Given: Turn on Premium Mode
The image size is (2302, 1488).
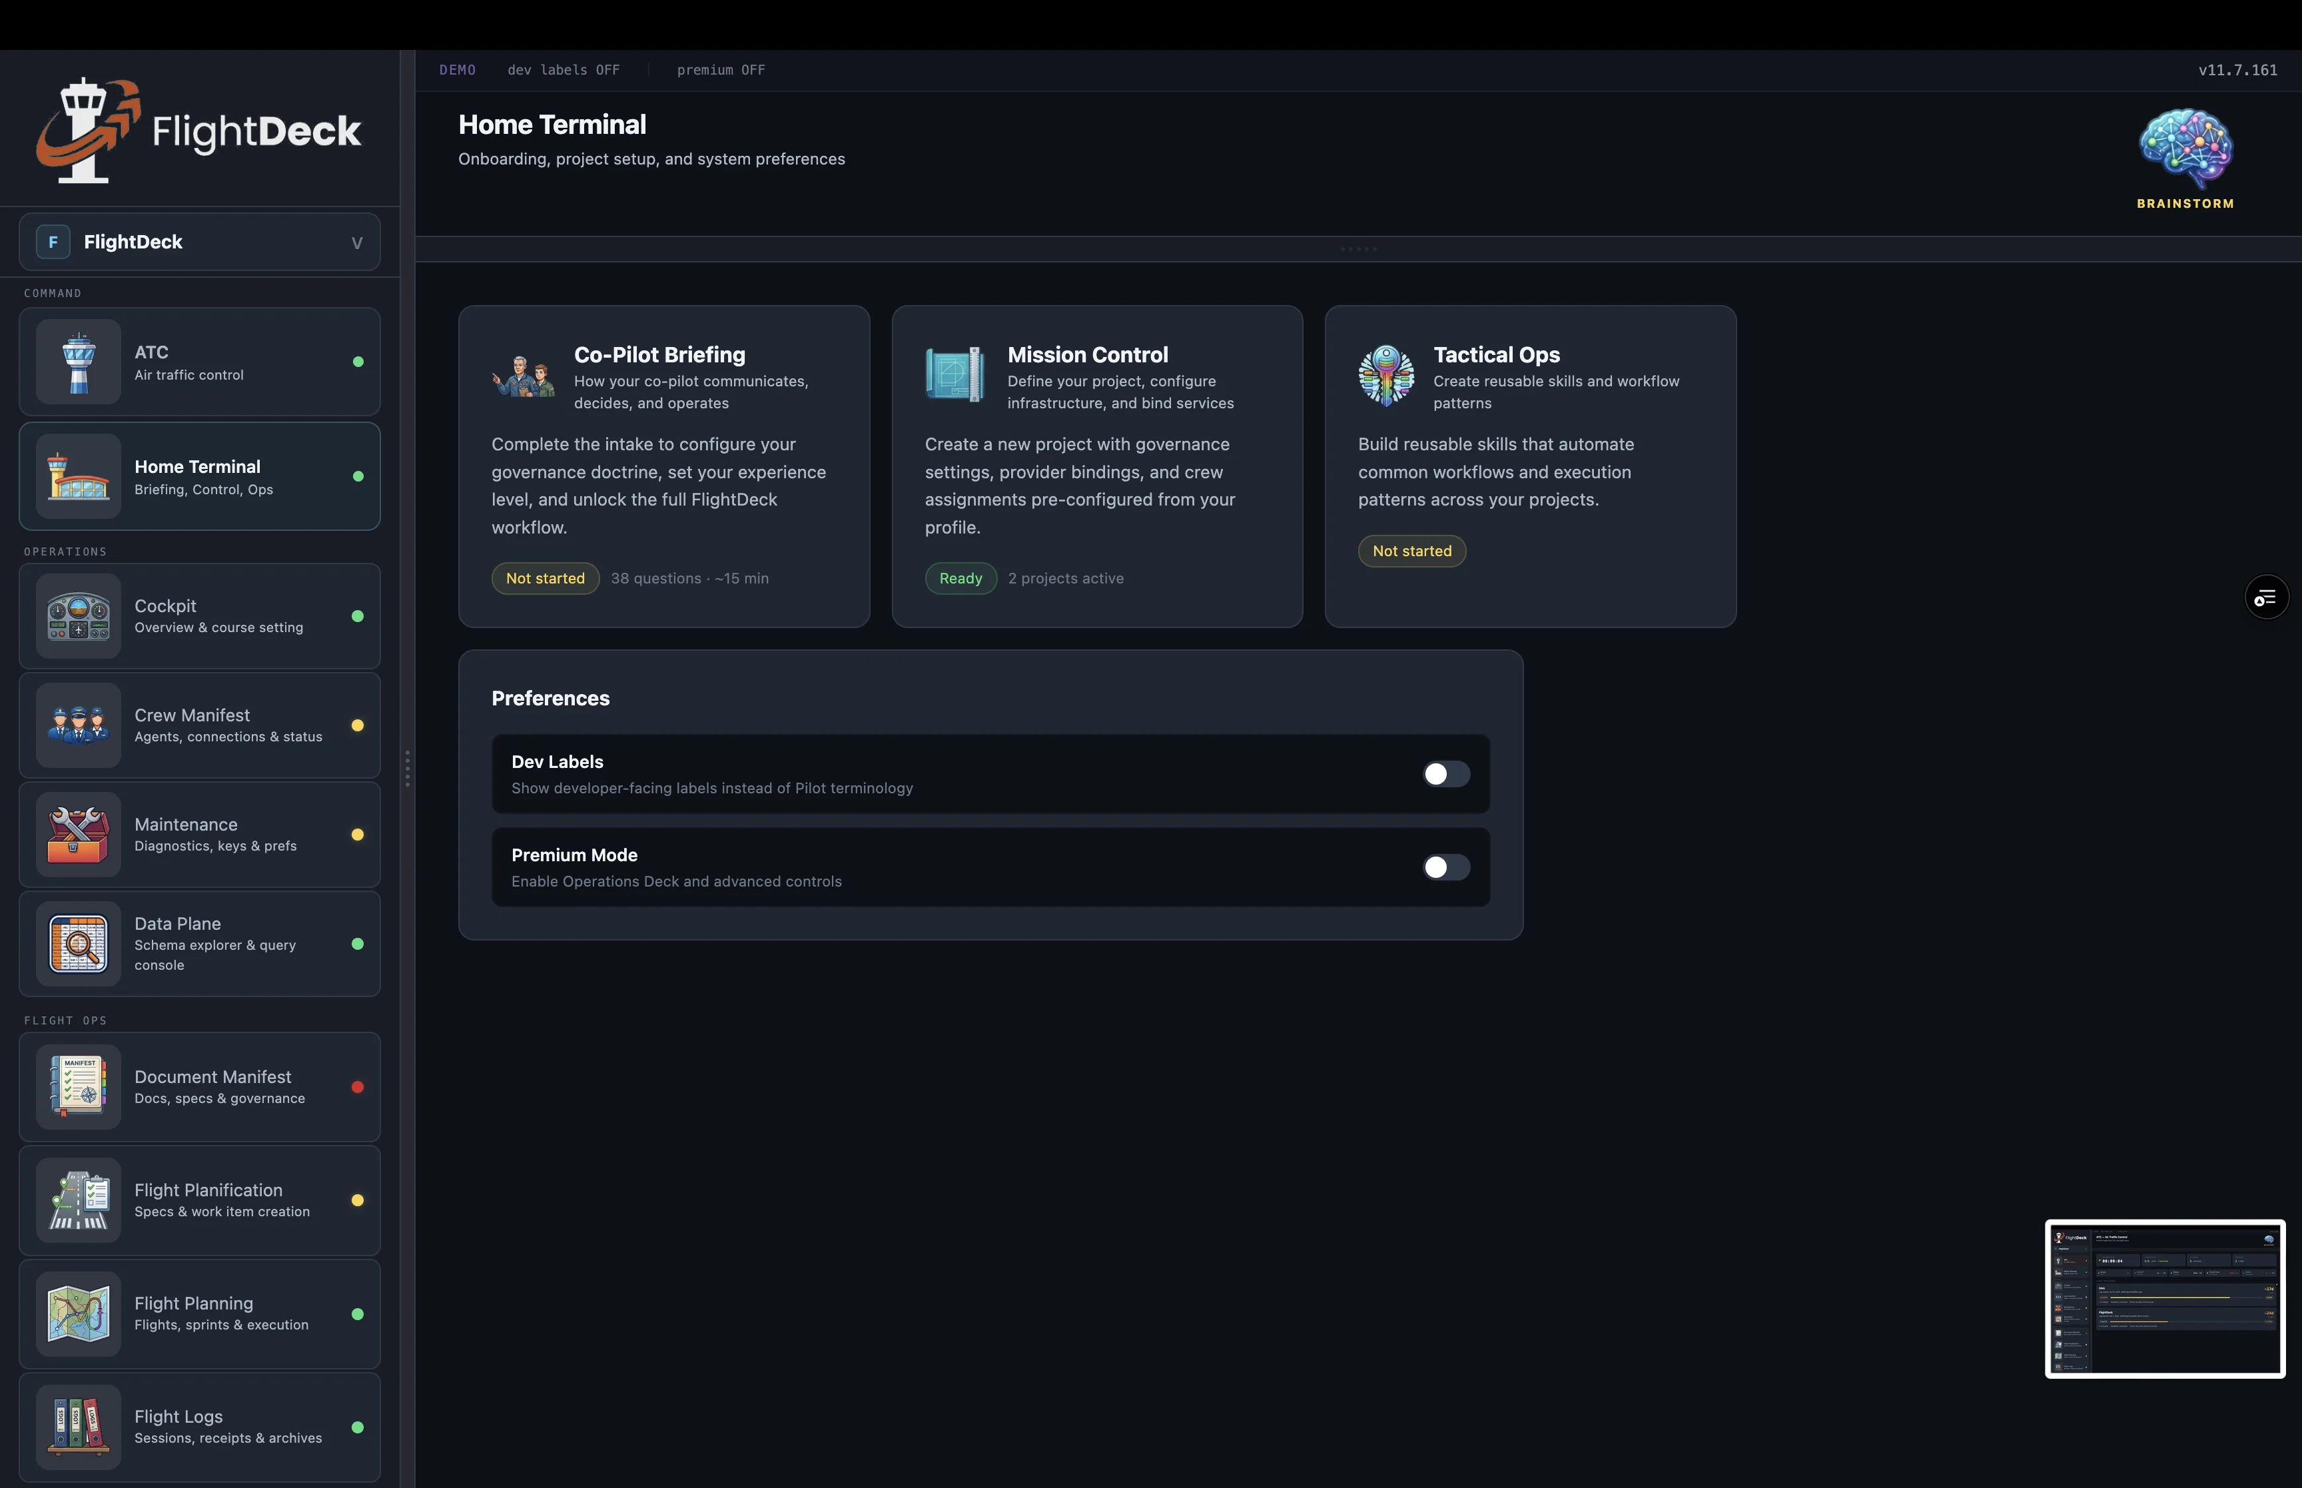Looking at the screenshot, I should tap(1445, 867).
